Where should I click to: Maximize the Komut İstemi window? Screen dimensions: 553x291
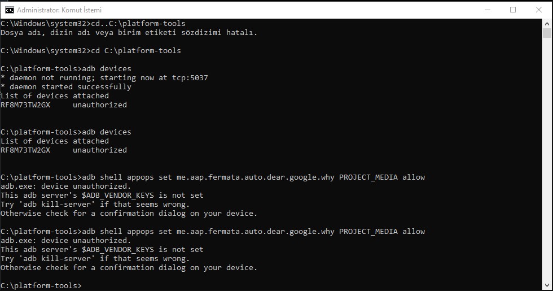coord(513,10)
